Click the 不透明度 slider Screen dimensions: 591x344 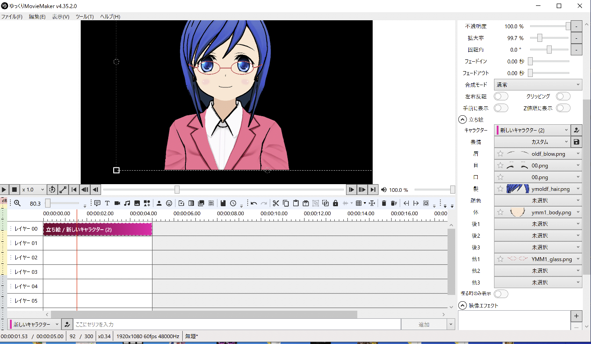[x=549, y=27]
